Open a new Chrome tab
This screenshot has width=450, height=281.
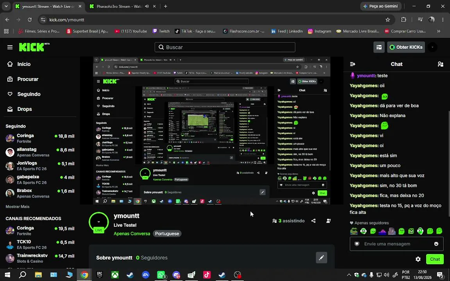pos(165,6)
